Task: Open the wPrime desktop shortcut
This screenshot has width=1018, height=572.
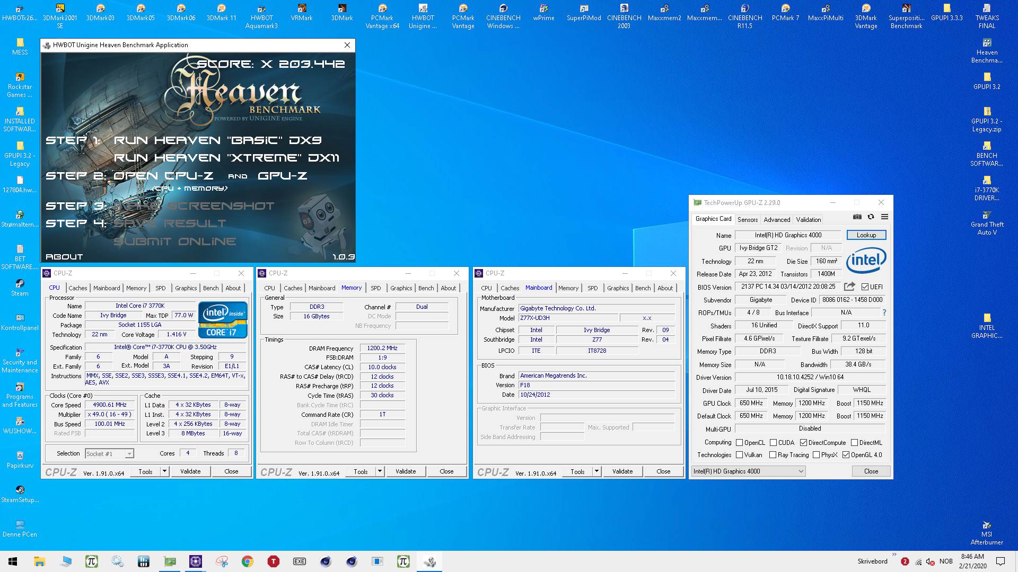Action: 543,13
